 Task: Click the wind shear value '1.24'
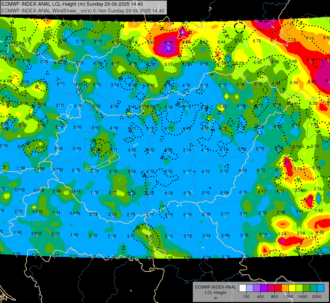click(282, 234)
